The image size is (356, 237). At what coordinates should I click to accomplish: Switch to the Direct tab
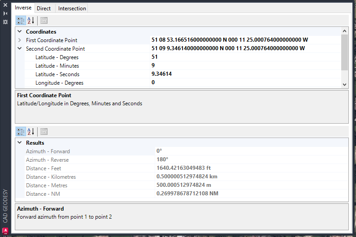click(x=43, y=9)
